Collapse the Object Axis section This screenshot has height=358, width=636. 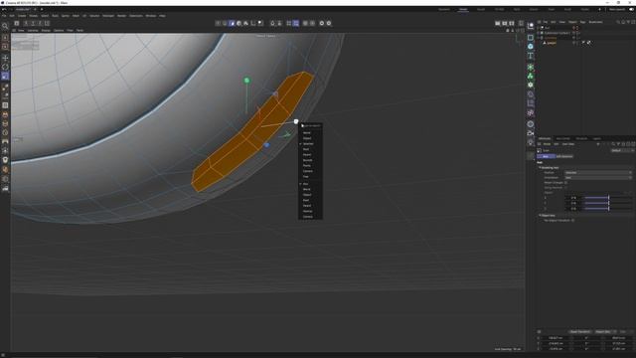pyautogui.click(x=540, y=216)
